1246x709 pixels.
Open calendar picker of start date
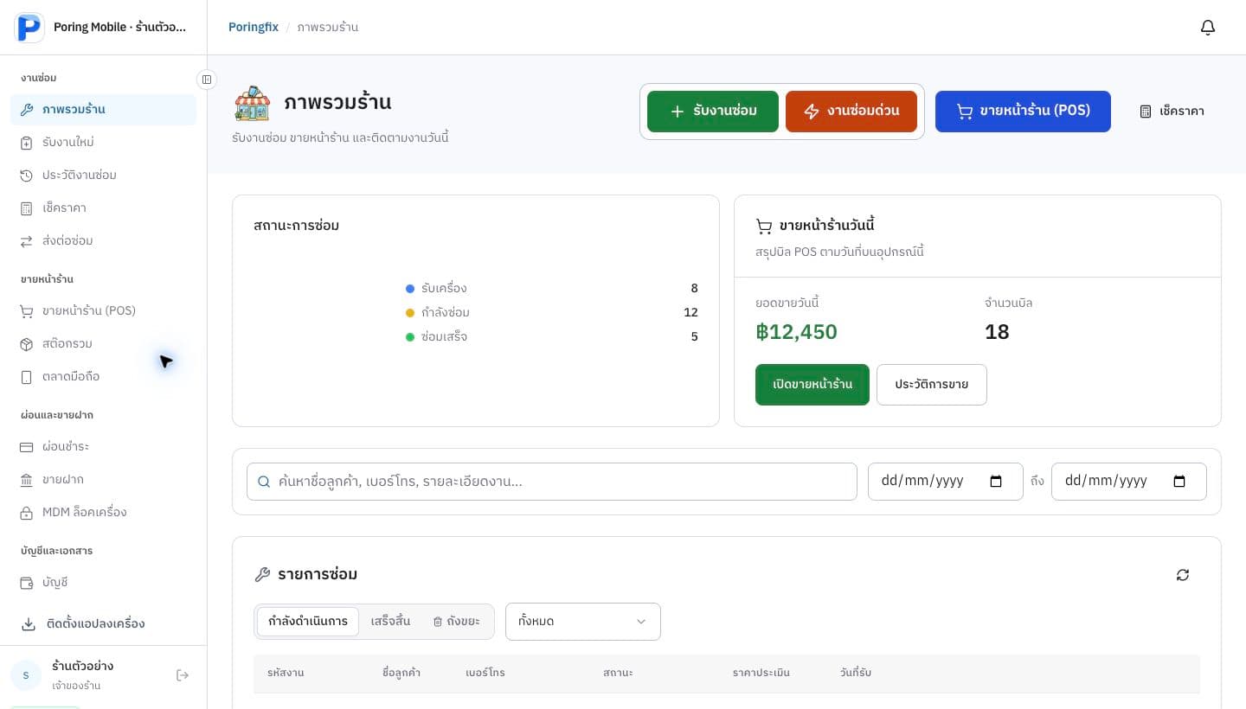(x=996, y=482)
